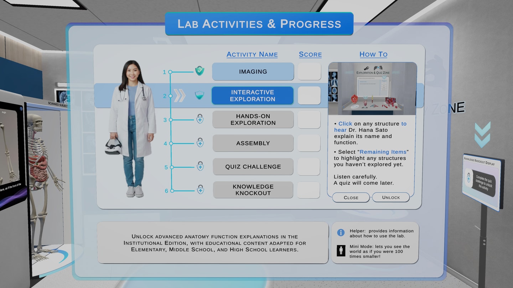Click the Hands-On Exploration score box

point(309,119)
